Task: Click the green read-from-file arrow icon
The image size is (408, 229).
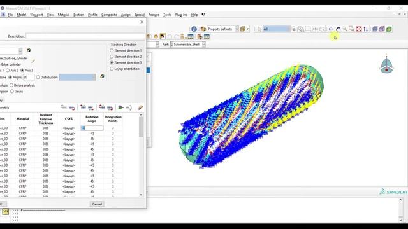Action: click(x=120, y=108)
